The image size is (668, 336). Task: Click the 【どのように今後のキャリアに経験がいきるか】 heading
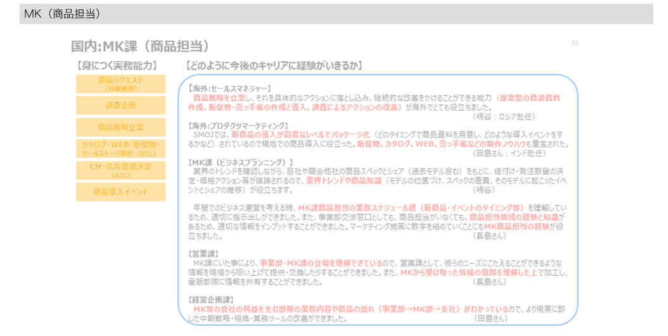(x=273, y=65)
